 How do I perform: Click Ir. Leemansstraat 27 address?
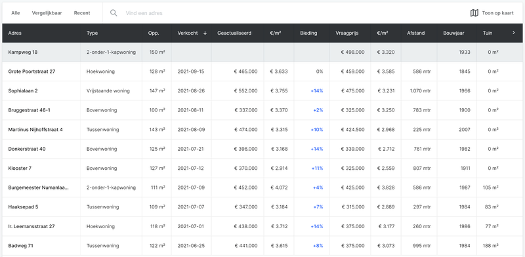coord(31,226)
